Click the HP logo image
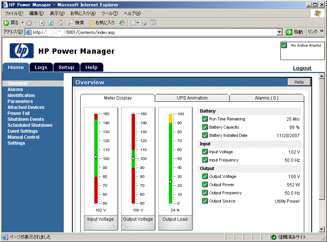This screenshot has height=242, width=327. [x=22, y=51]
